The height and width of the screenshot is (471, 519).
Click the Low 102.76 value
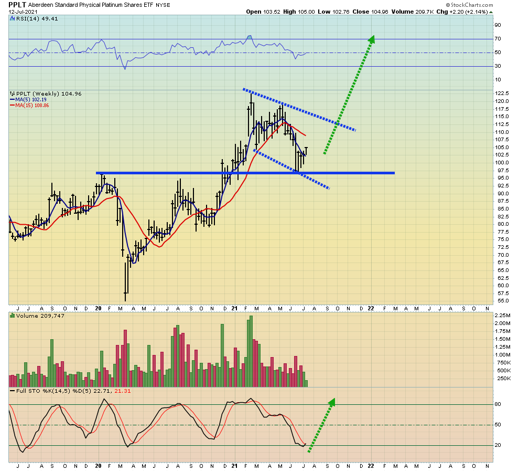[333, 12]
